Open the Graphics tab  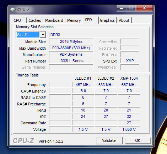[107, 20]
